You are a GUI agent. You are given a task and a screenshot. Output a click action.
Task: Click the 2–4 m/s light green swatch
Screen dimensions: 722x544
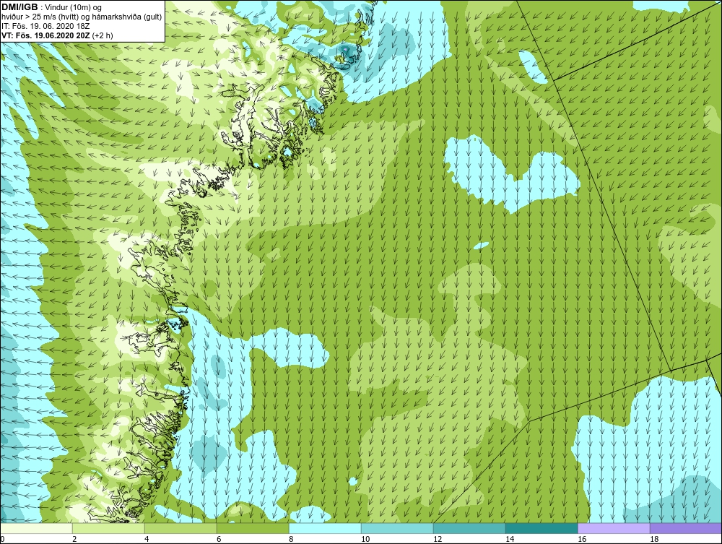coord(108,528)
